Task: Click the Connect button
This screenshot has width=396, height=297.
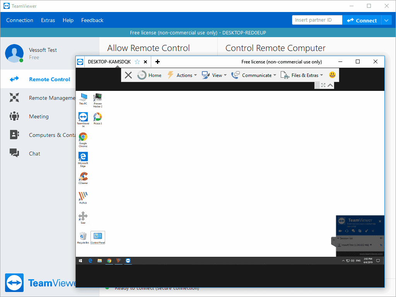Action: click(362, 20)
